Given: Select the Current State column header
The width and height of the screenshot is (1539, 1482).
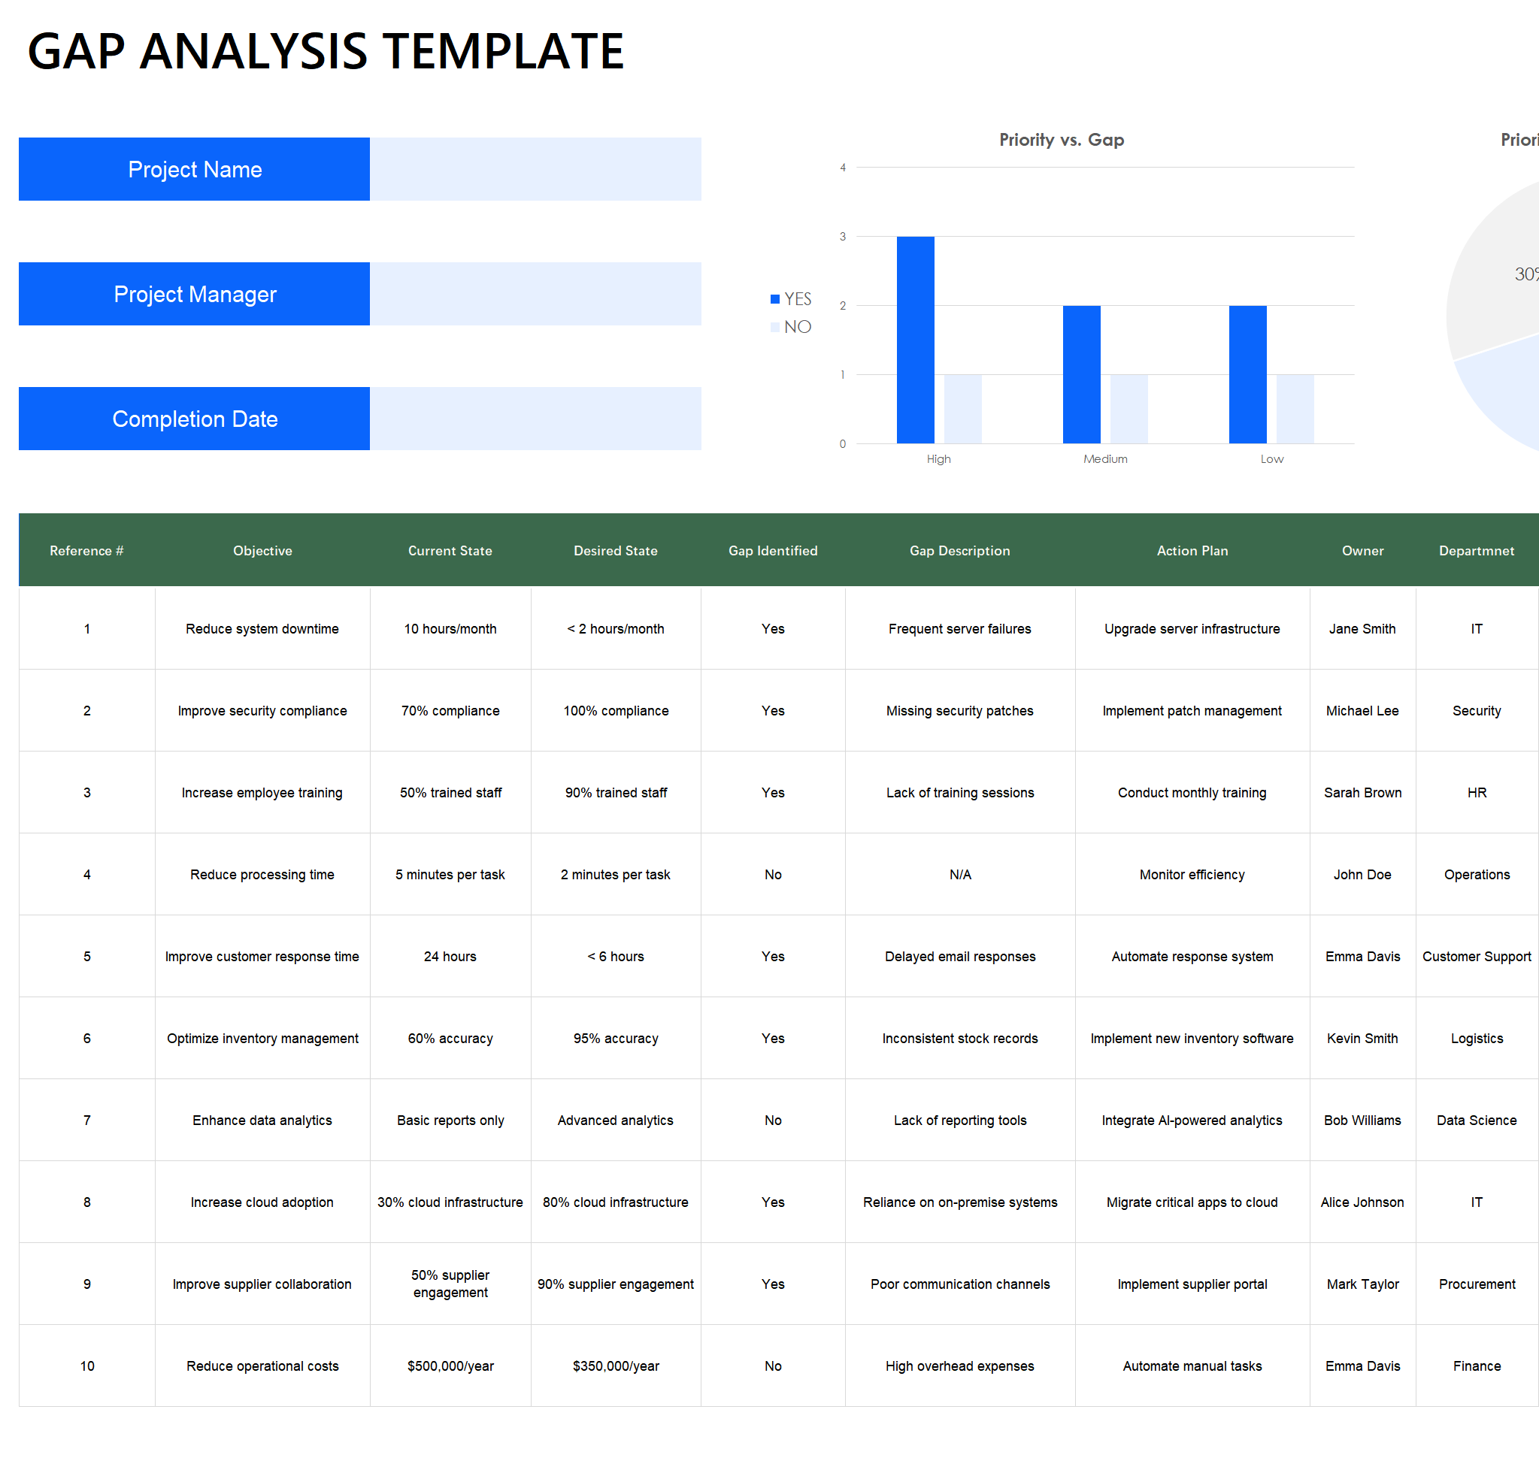Looking at the screenshot, I should point(450,550).
